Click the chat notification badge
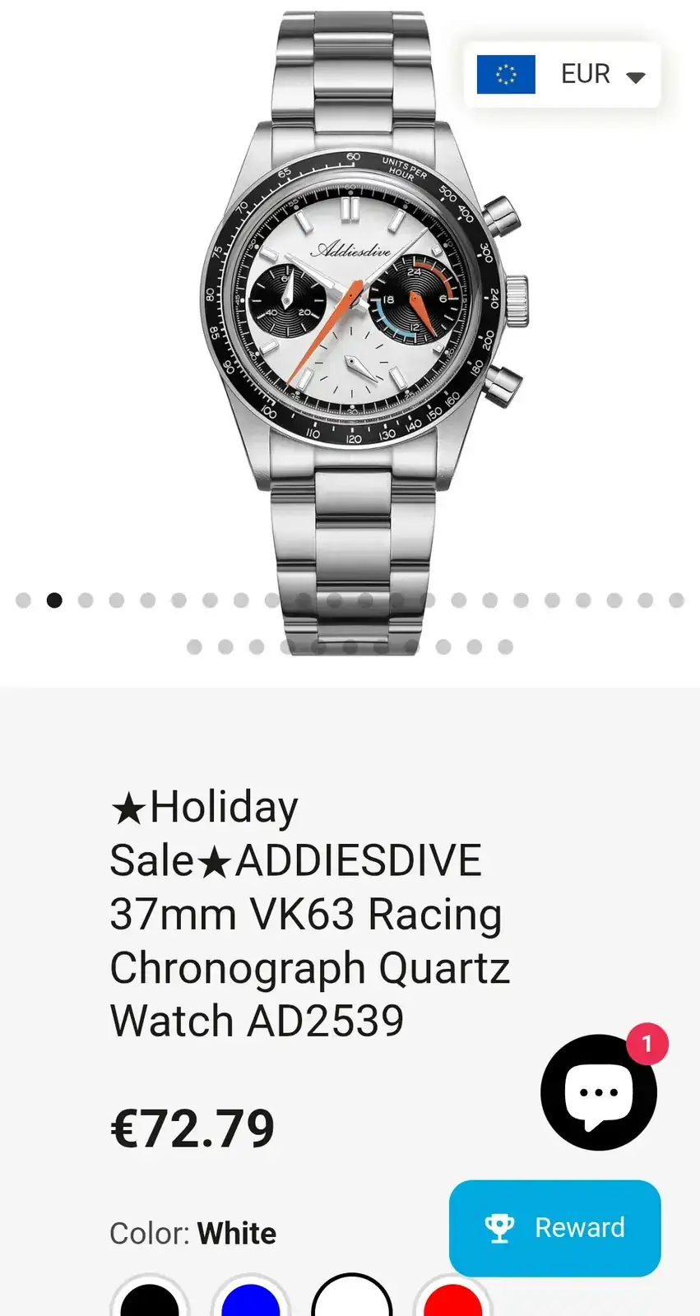This screenshot has height=1316, width=700. (x=647, y=1044)
